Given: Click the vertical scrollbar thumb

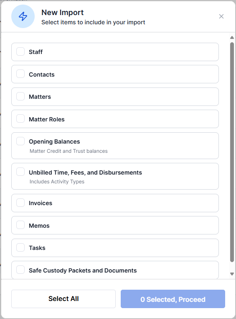Looking at the screenshot, I should (x=232, y=152).
